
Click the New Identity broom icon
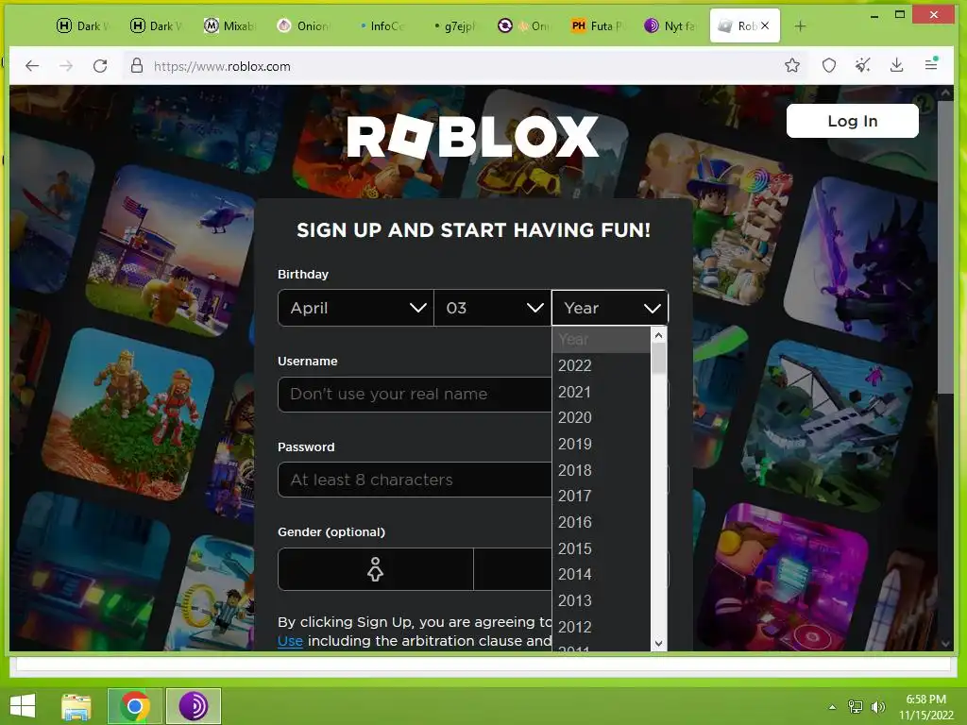[x=863, y=65]
